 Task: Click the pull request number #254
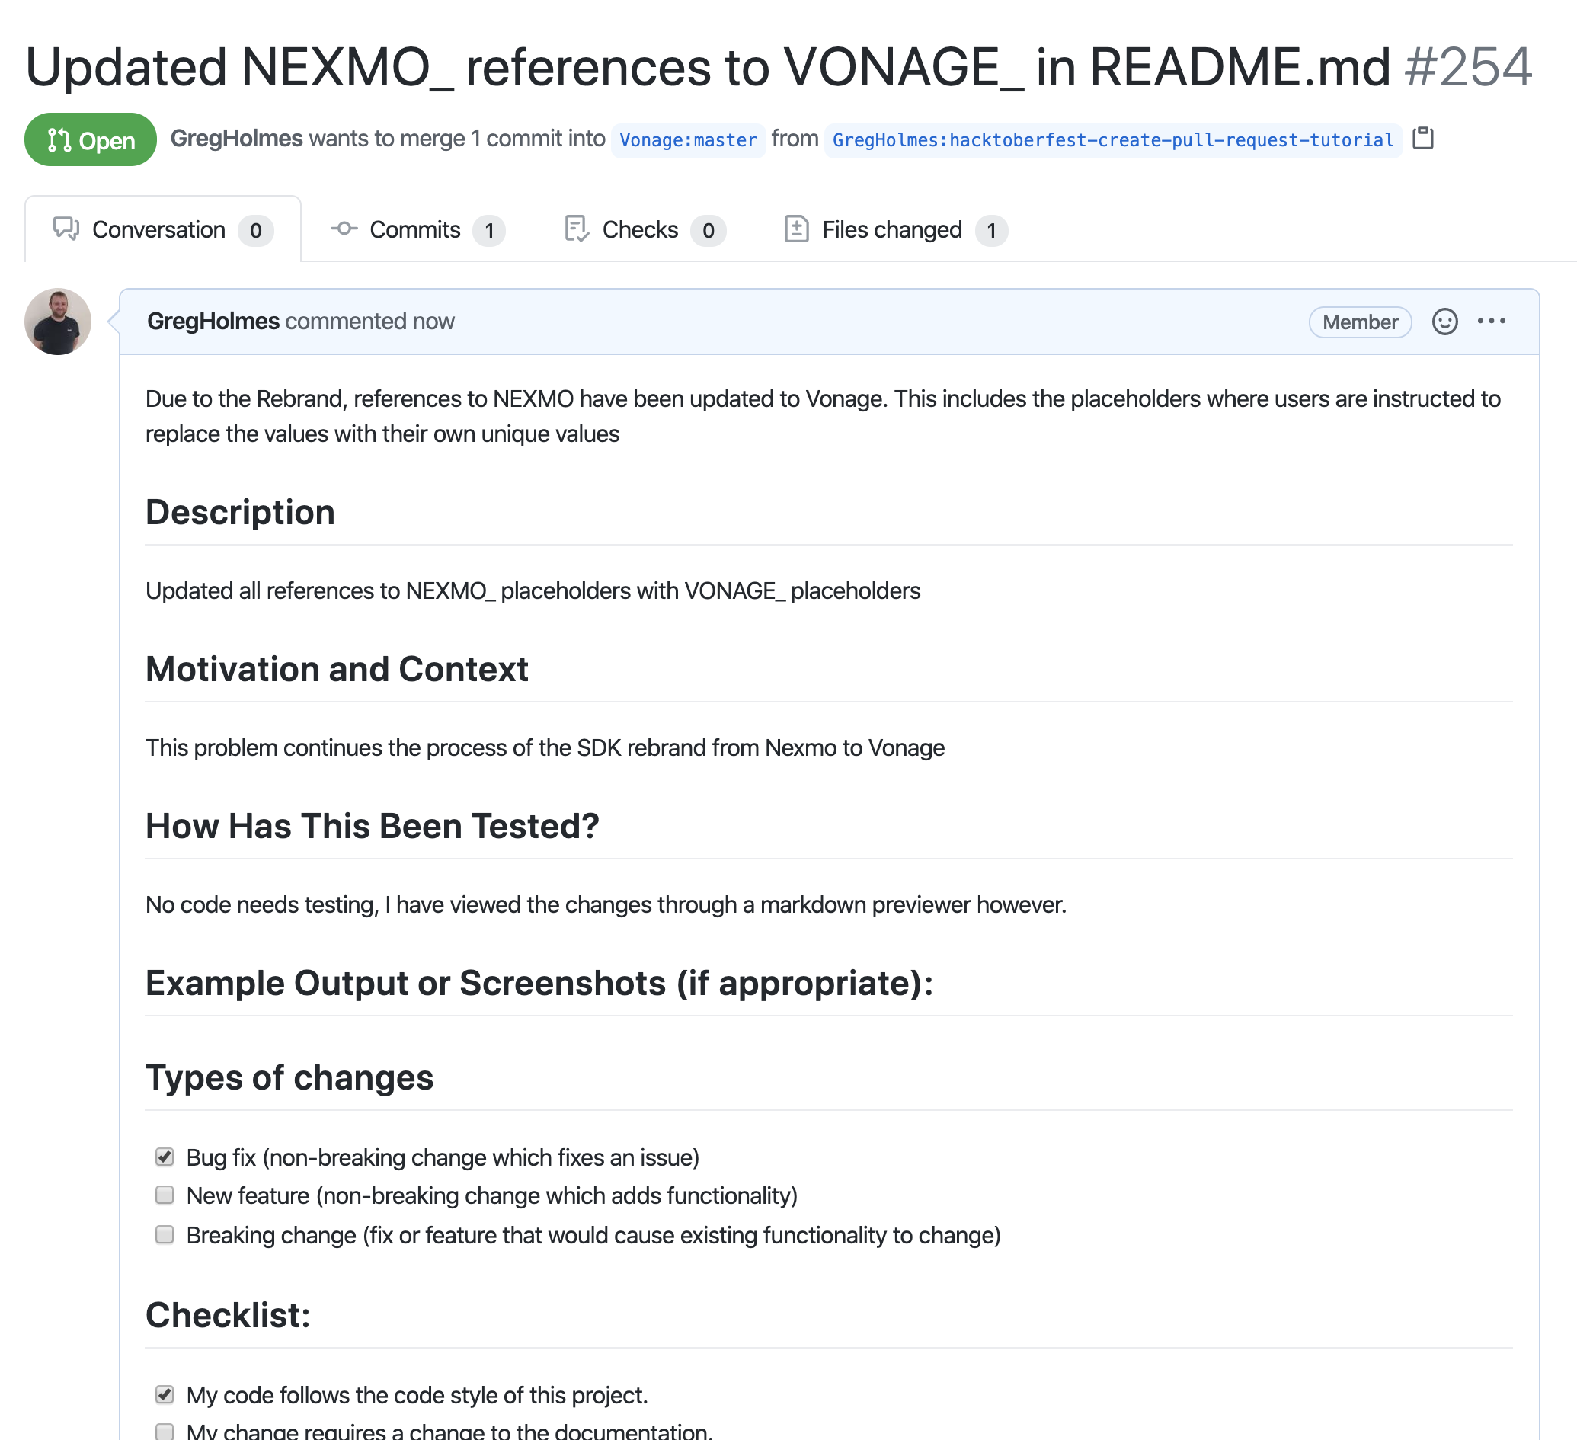1467,66
